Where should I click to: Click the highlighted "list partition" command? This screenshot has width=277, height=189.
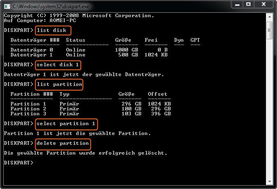coord(59,85)
